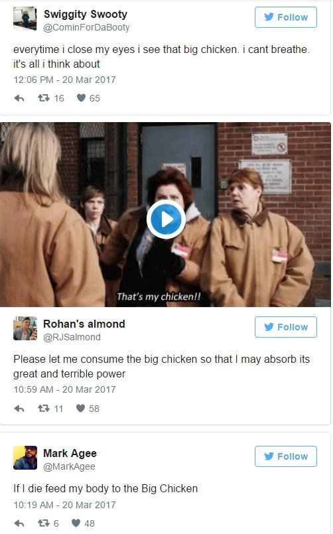Like the tweet with 58 likes
The image size is (333, 534).
pyautogui.click(x=80, y=408)
